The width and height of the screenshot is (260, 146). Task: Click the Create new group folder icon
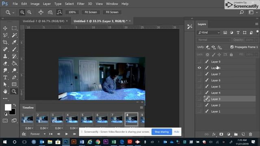[236, 134]
